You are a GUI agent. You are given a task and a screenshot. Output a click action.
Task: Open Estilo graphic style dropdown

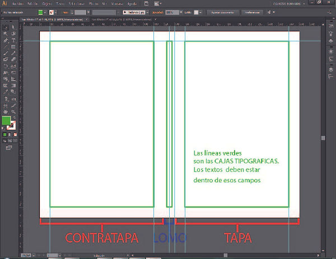coord(200,12)
